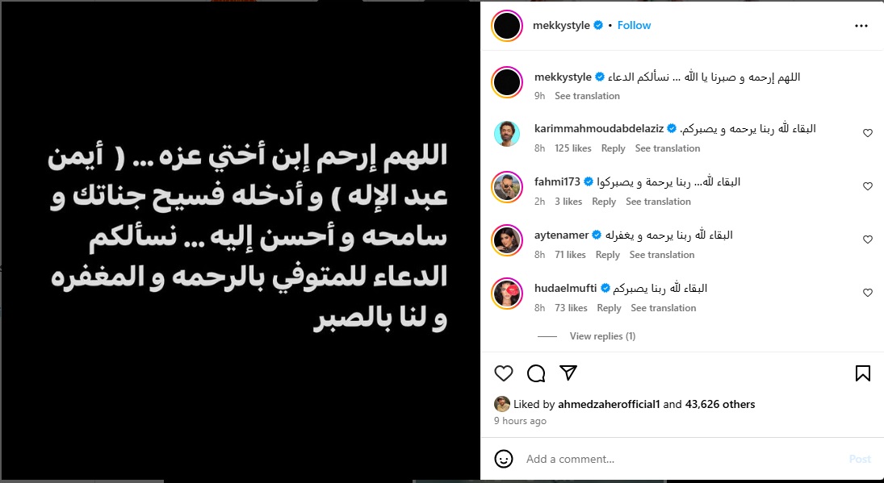Reply to karimmahmoudabdelaziz's comment

point(613,148)
